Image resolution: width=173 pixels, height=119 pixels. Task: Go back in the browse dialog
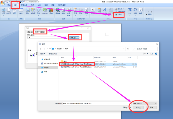pos(40,49)
